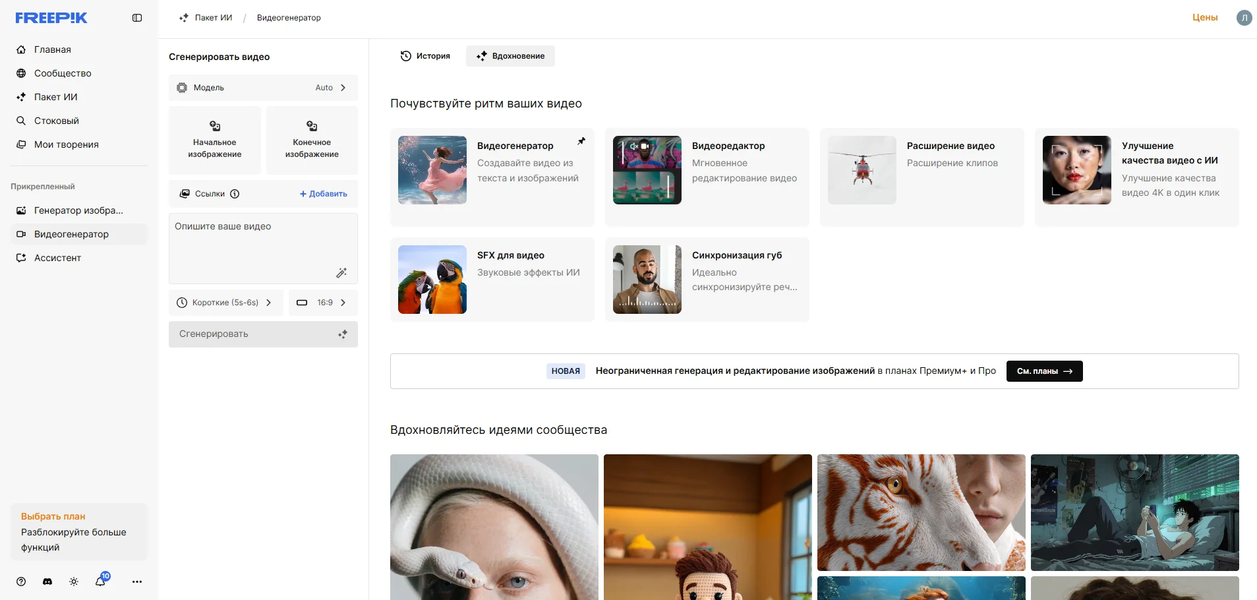
Task: Open the notifications bell icon
Action: (100, 582)
